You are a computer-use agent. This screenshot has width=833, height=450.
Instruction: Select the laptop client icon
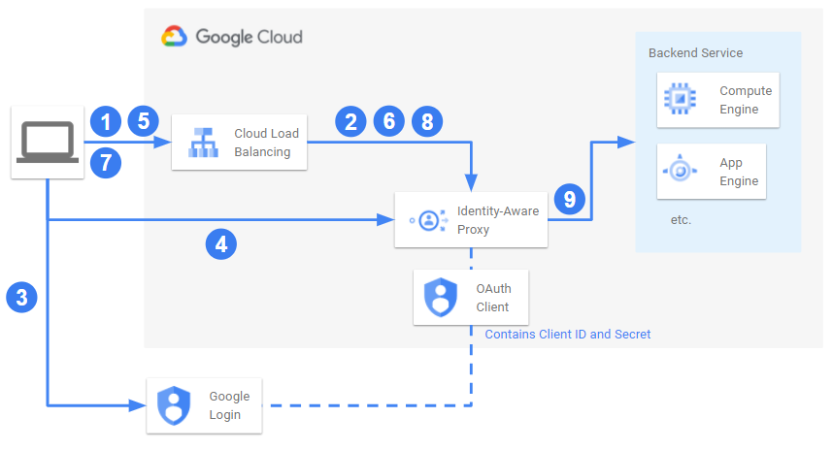48,143
